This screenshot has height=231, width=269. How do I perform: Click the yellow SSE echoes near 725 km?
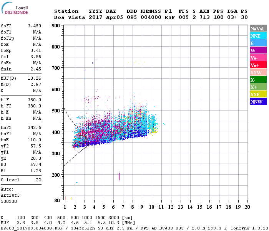click(136, 62)
